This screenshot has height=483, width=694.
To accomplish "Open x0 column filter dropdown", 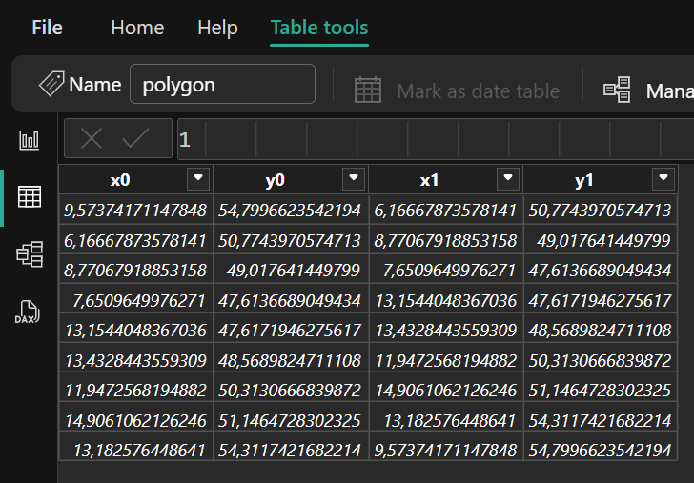I will 198,179.
